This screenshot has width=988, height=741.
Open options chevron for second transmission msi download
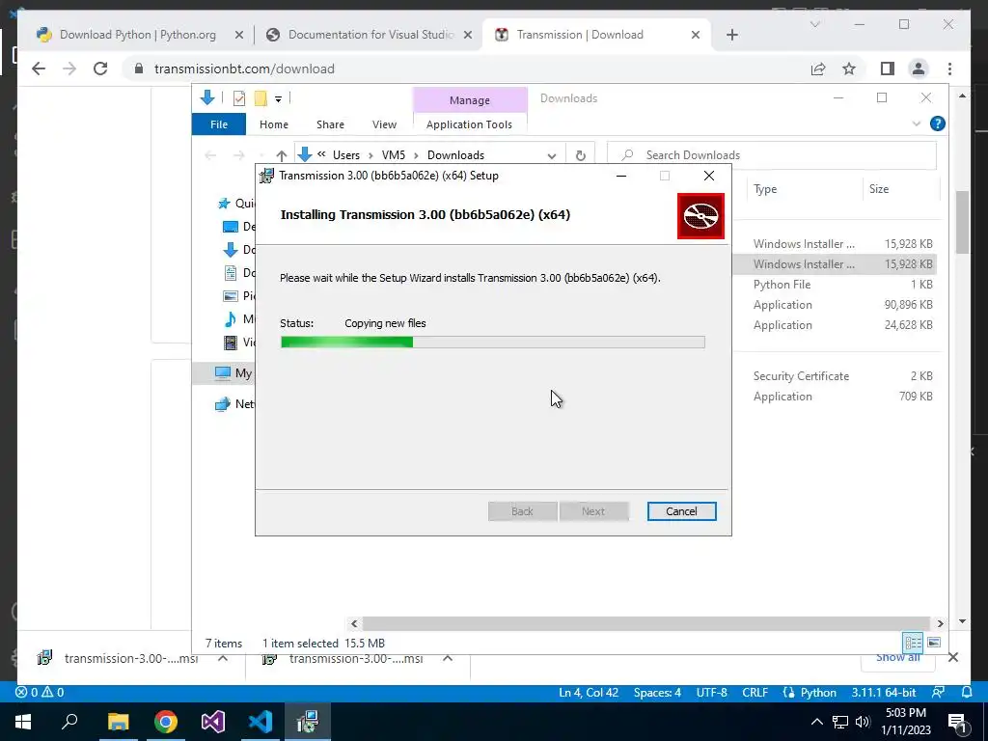tap(448, 658)
